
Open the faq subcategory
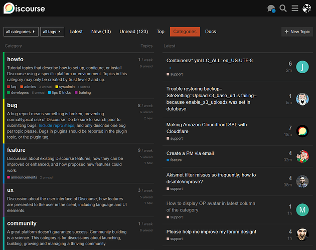point(12,87)
